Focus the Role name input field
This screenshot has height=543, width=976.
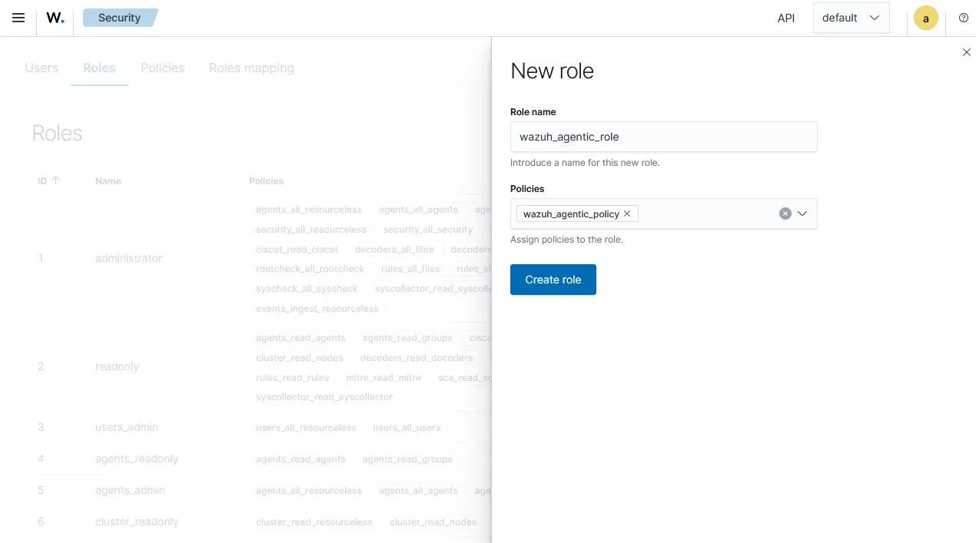(x=664, y=137)
